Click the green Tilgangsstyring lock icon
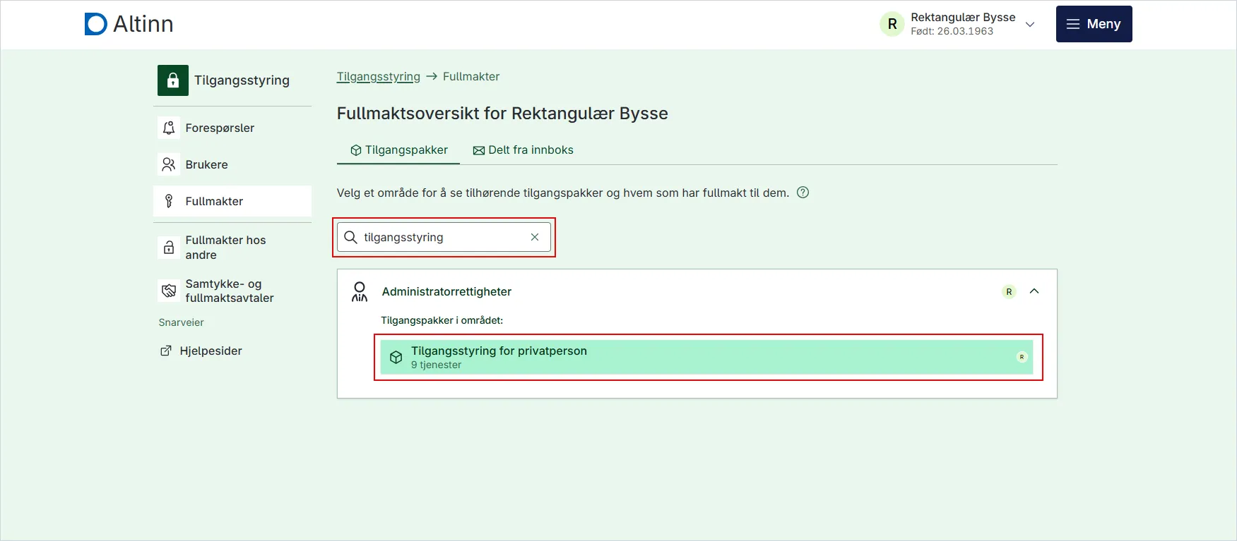The image size is (1237, 541). [x=173, y=80]
